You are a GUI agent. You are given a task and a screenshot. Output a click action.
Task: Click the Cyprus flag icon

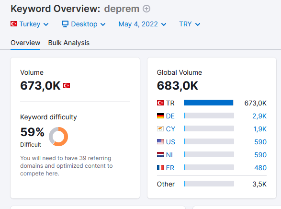pos(160,129)
